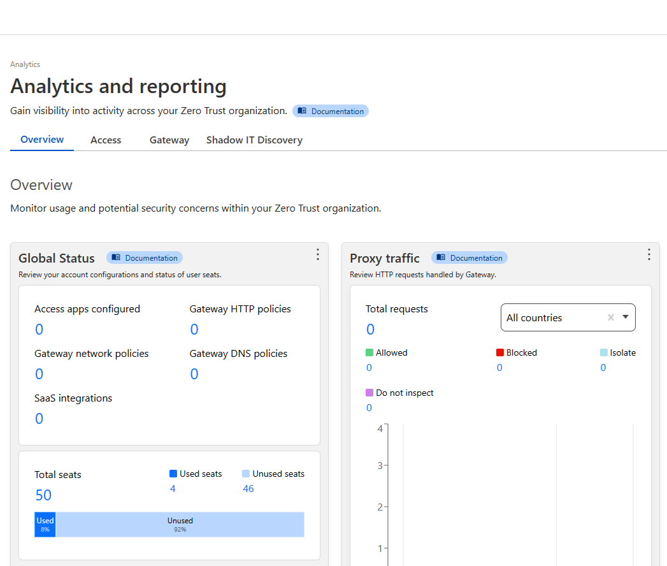Click book icon in Global Status Documentation badge
The image size is (667, 566).
[116, 258]
